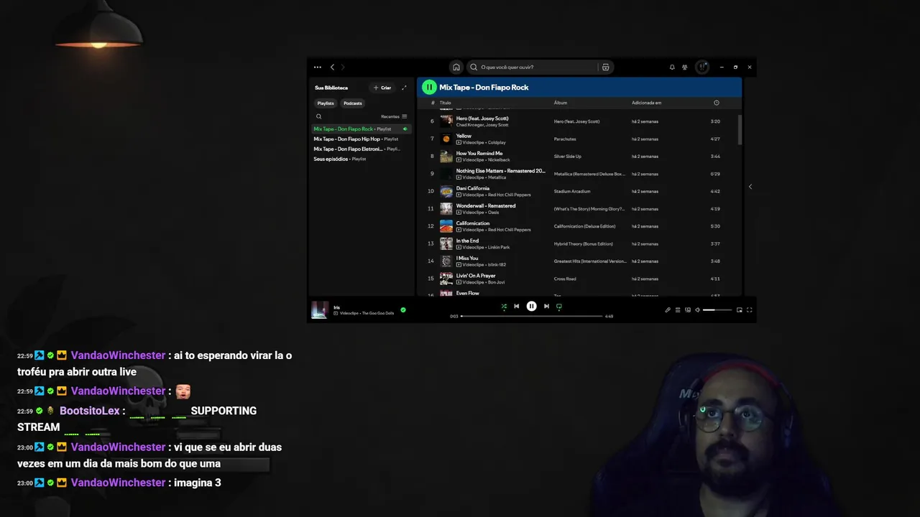Screen dimensions: 920x517
Task: Sort by the Título column header
Action: pos(445,103)
